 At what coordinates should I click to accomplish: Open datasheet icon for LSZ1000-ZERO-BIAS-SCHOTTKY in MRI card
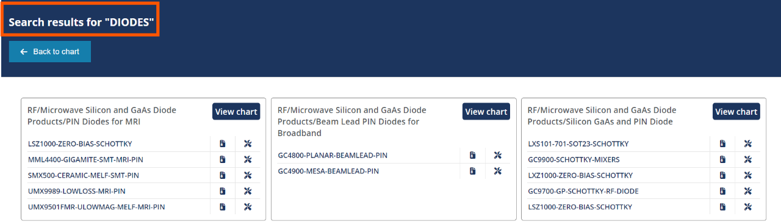223,144
